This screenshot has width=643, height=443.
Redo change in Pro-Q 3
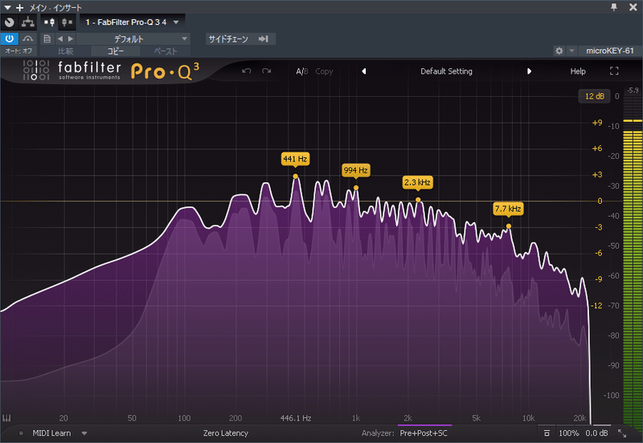tap(267, 71)
